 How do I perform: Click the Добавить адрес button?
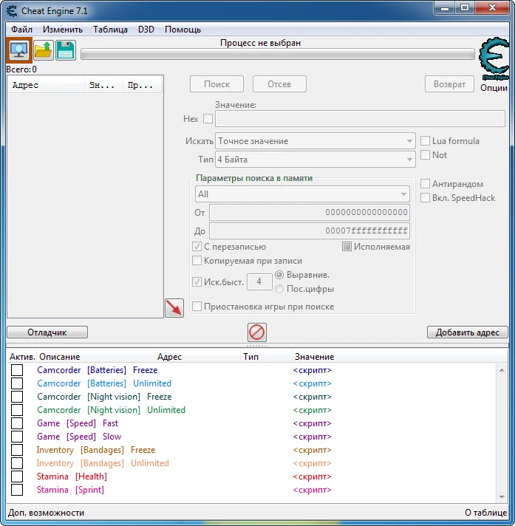(x=468, y=332)
